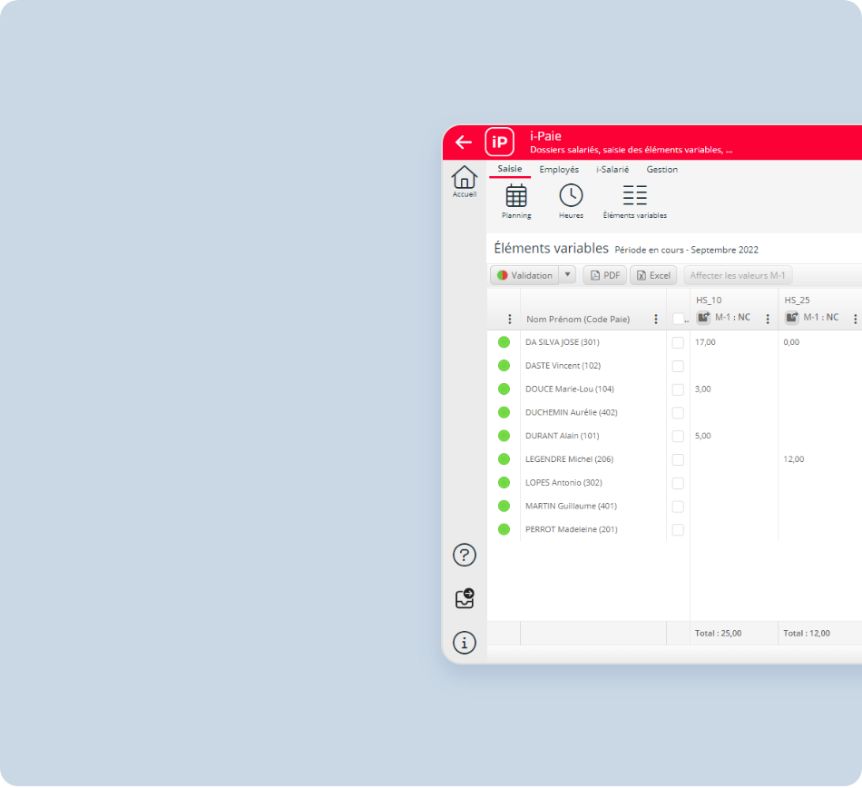Switch to the Gestion tab
This screenshot has width=862, height=788.
[x=661, y=170]
